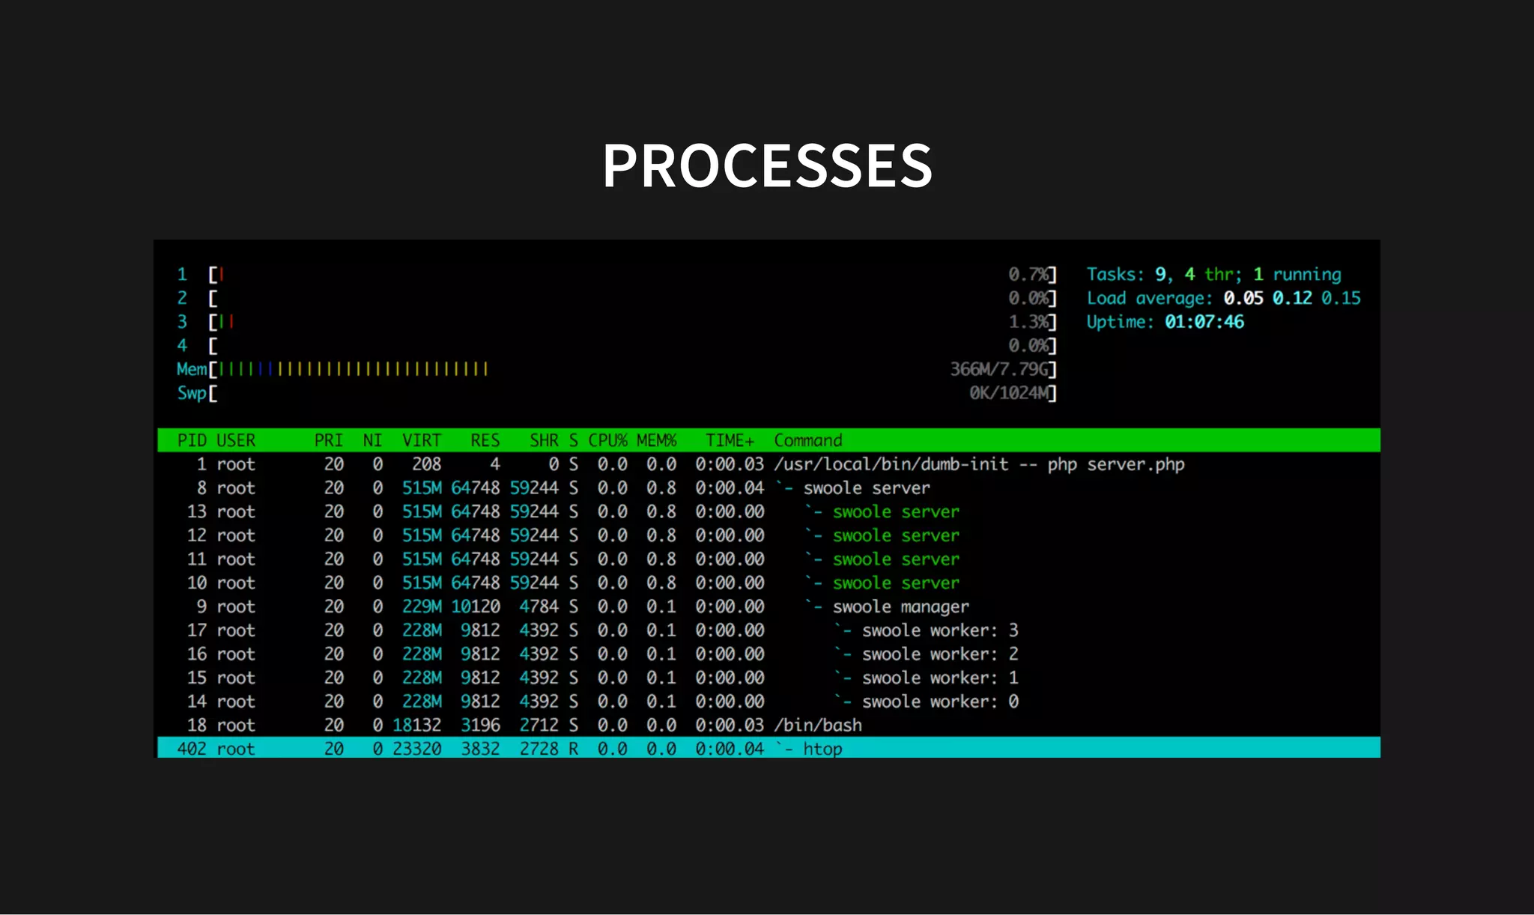Click the 1.3% CPU 3 percentage
1534x915 pixels.
(x=1028, y=322)
